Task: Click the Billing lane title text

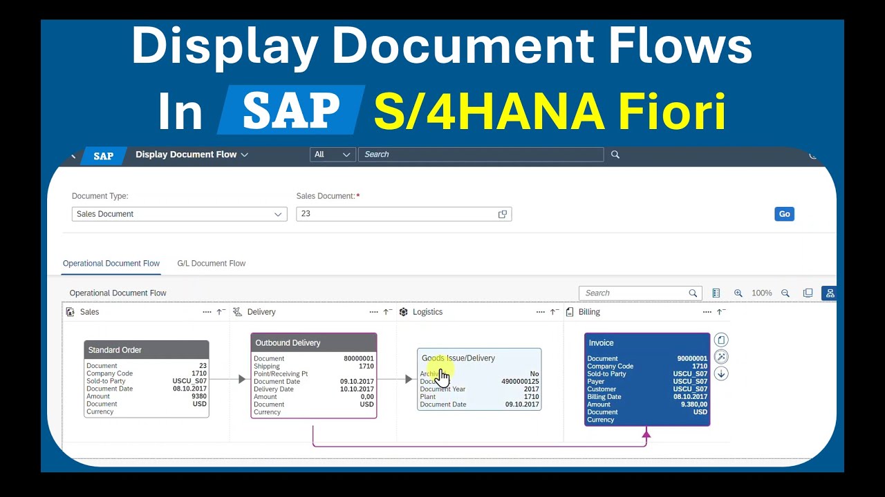Action: coord(589,312)
